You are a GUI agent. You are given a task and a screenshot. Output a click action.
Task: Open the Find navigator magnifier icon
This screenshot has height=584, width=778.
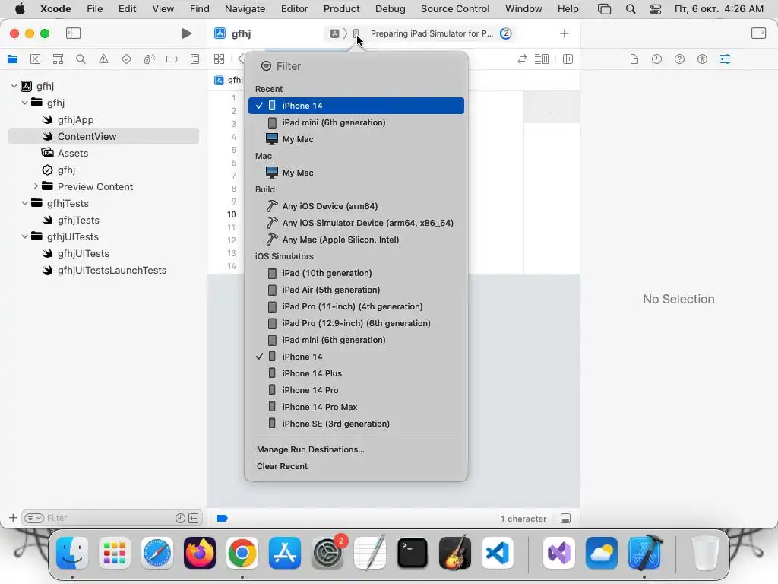click(81, 59)
